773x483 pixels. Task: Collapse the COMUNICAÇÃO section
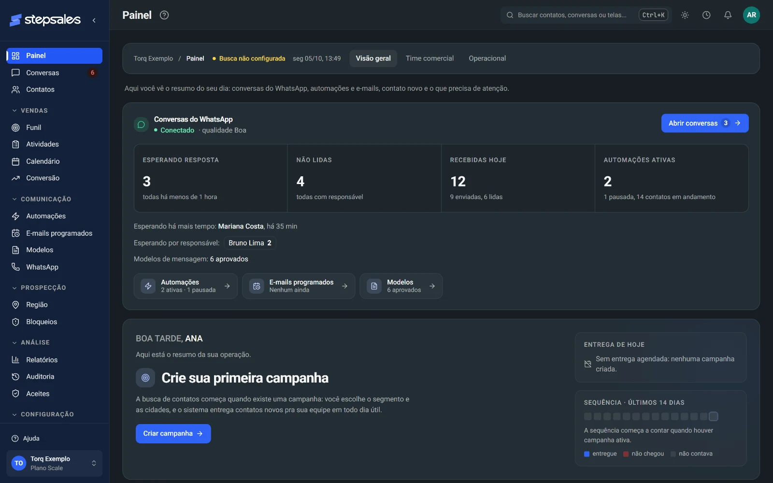[x=42, y=199]
